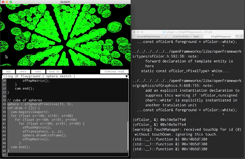This screenshot has height=159, width=245.
Task: Close the Cling OF Playground window
Action: pyautogui.click(x=3, y=2)
